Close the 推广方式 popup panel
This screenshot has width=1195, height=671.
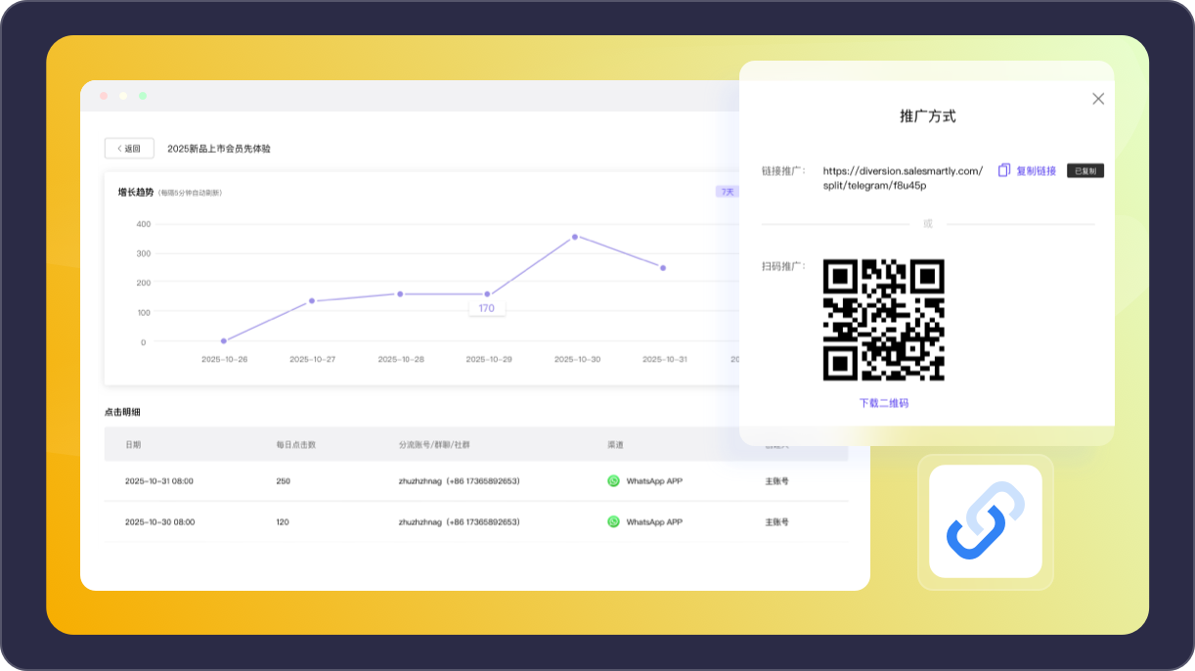click(1098, 99)
